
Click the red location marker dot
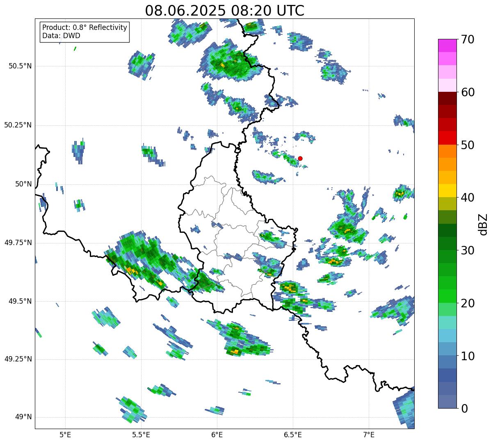click(x=300, y=158)
